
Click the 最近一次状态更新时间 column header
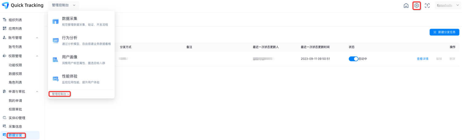click(315, 47)
